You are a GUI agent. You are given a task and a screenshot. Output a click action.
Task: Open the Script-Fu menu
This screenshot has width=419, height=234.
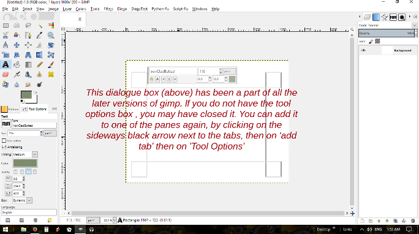[x=181, y=9]
